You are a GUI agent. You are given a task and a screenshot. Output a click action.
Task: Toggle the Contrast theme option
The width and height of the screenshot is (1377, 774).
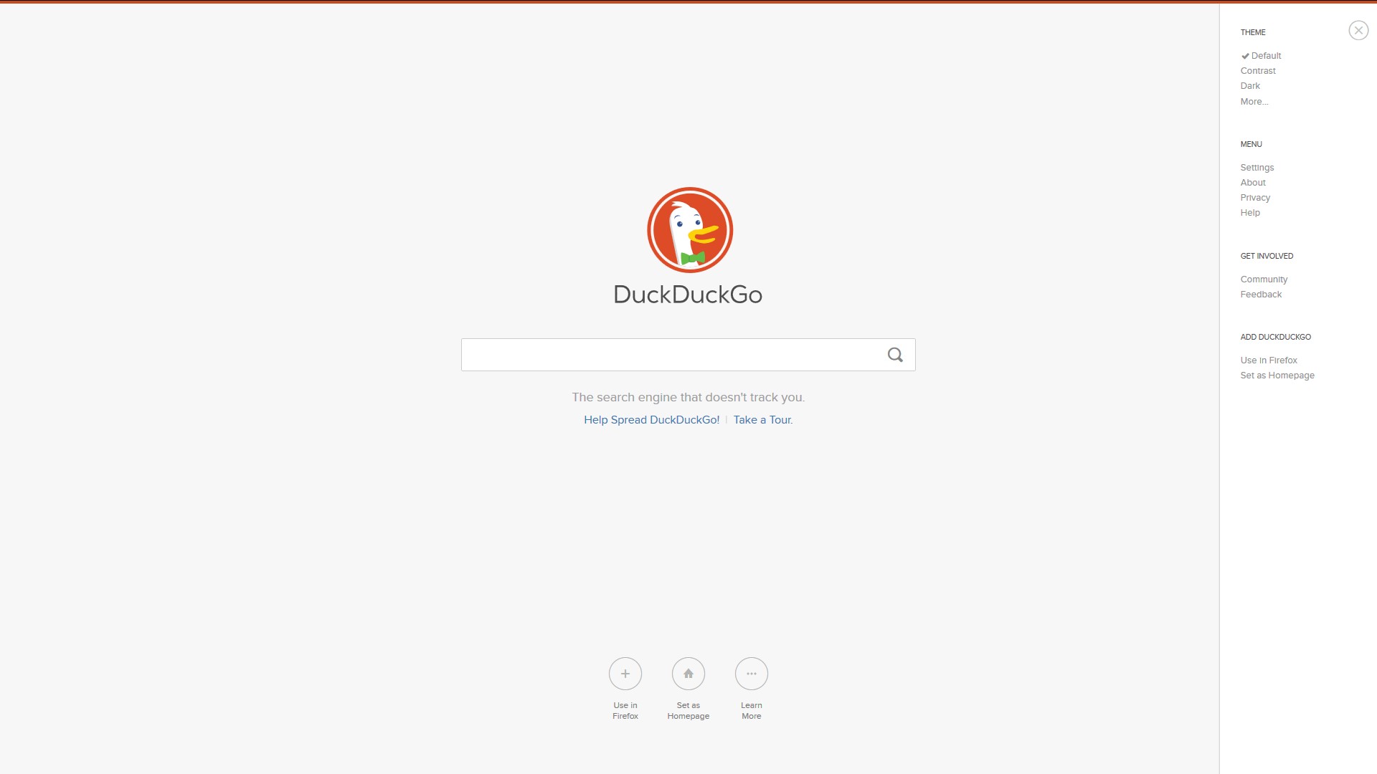tap(1257, 70)
